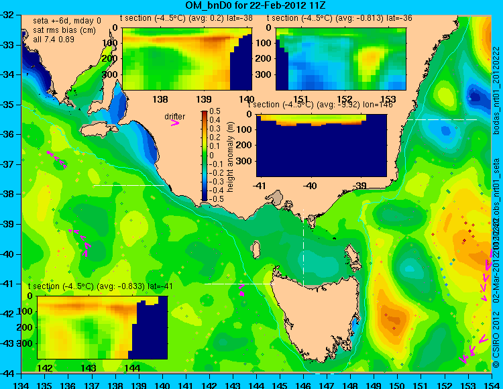The width and height of the screenshot is (503, 389).
Task: Click the "t section ... lon=146" inset title
Action: click(320, 105)
